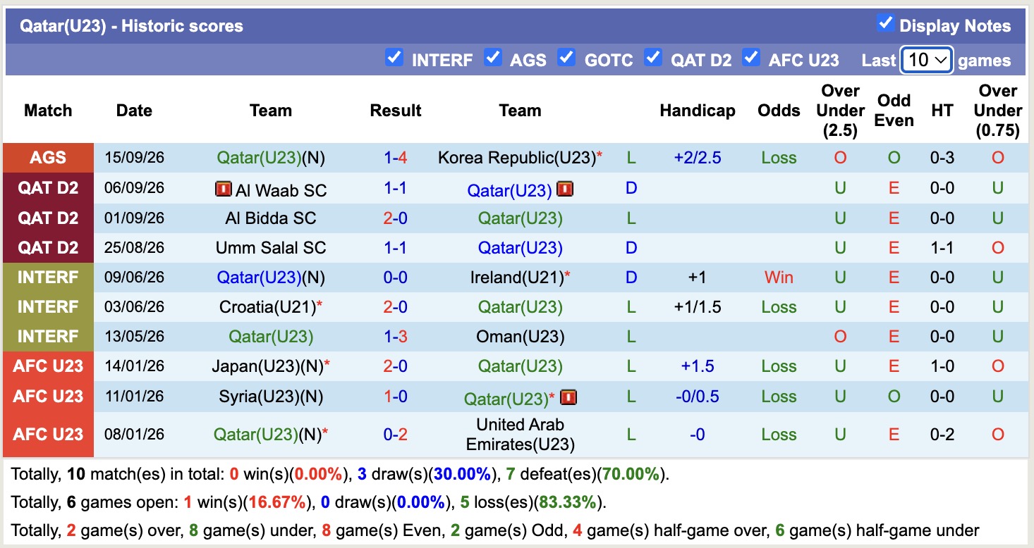Click the Result column header
Image resolution: width=1034 pixels, height=548 pixels.
click(x=396, y=111)
